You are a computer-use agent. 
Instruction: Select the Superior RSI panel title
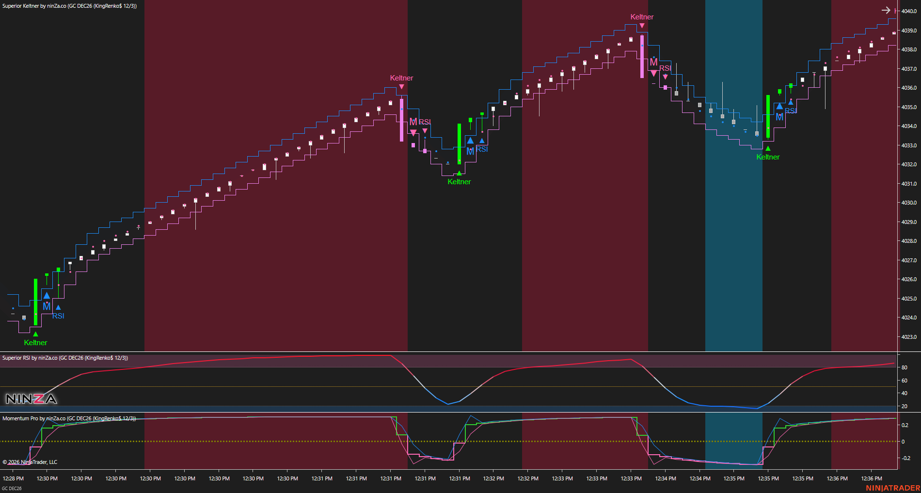click(65, 358)
